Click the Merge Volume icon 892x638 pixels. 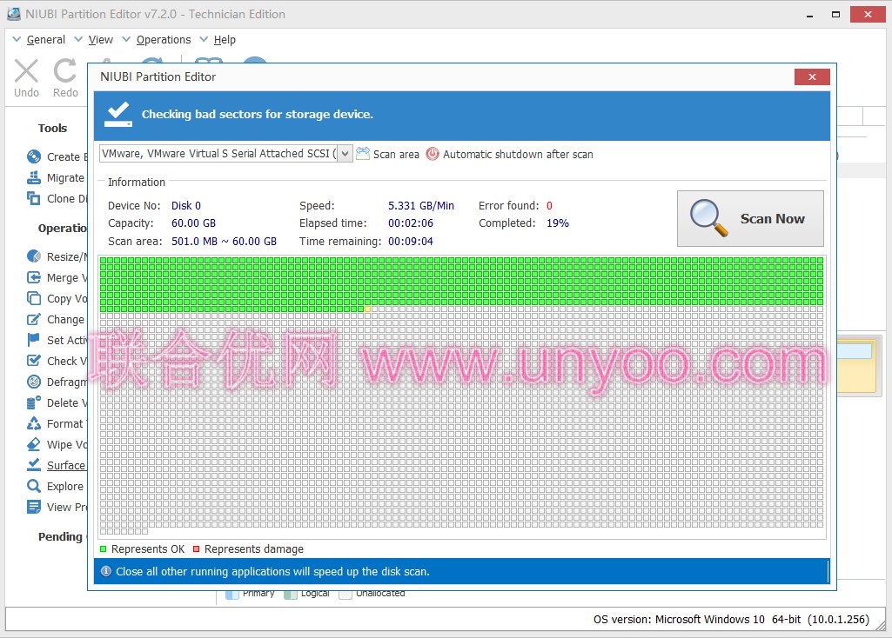pyautogui.click(x=34, y=277)
